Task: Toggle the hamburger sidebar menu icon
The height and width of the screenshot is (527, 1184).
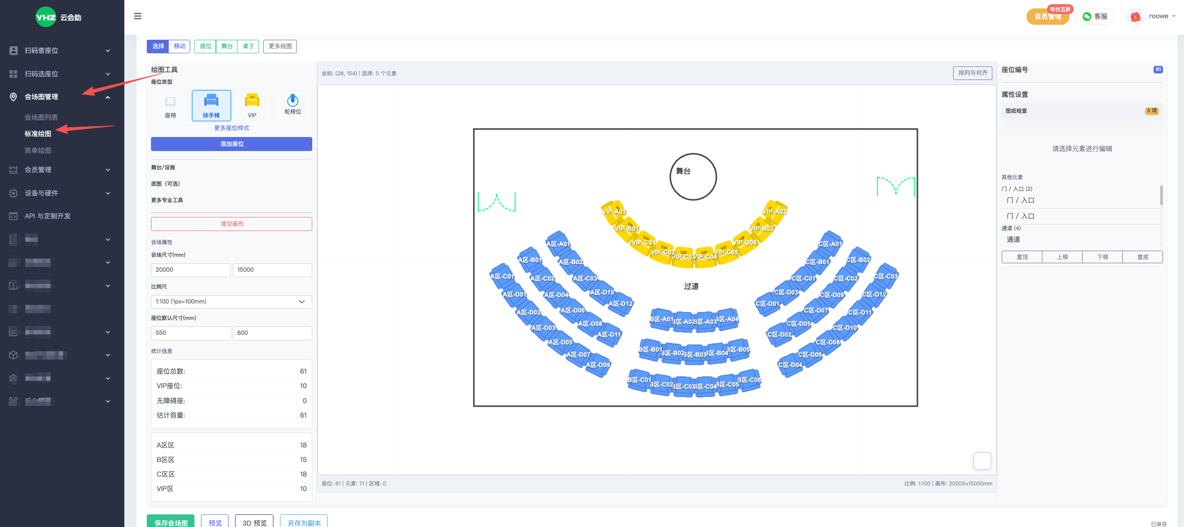Action: (x=137, y=16)
